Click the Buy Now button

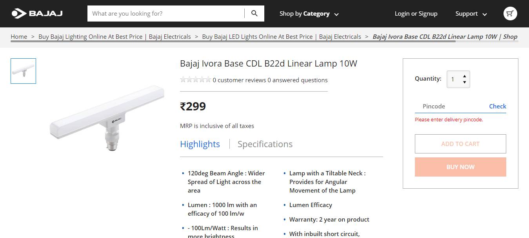click(460, 167)
